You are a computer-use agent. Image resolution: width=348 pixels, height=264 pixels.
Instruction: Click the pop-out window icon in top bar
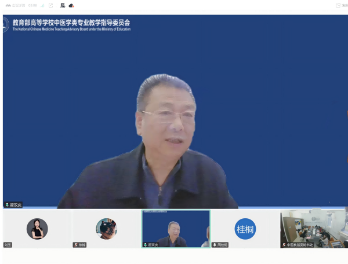(x=51, y=6)
